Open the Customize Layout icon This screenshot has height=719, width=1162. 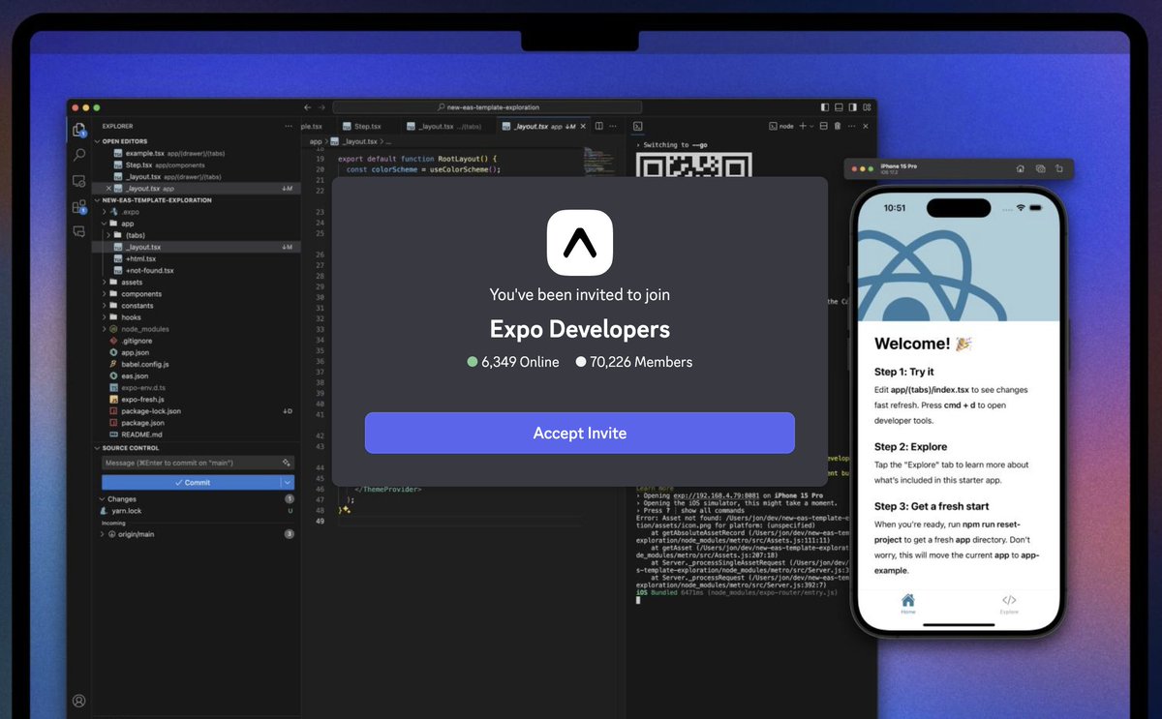coord(867,107)
